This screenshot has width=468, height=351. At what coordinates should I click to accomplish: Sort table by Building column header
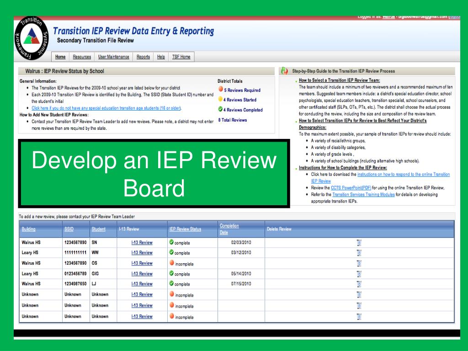[x=29, y=229]
